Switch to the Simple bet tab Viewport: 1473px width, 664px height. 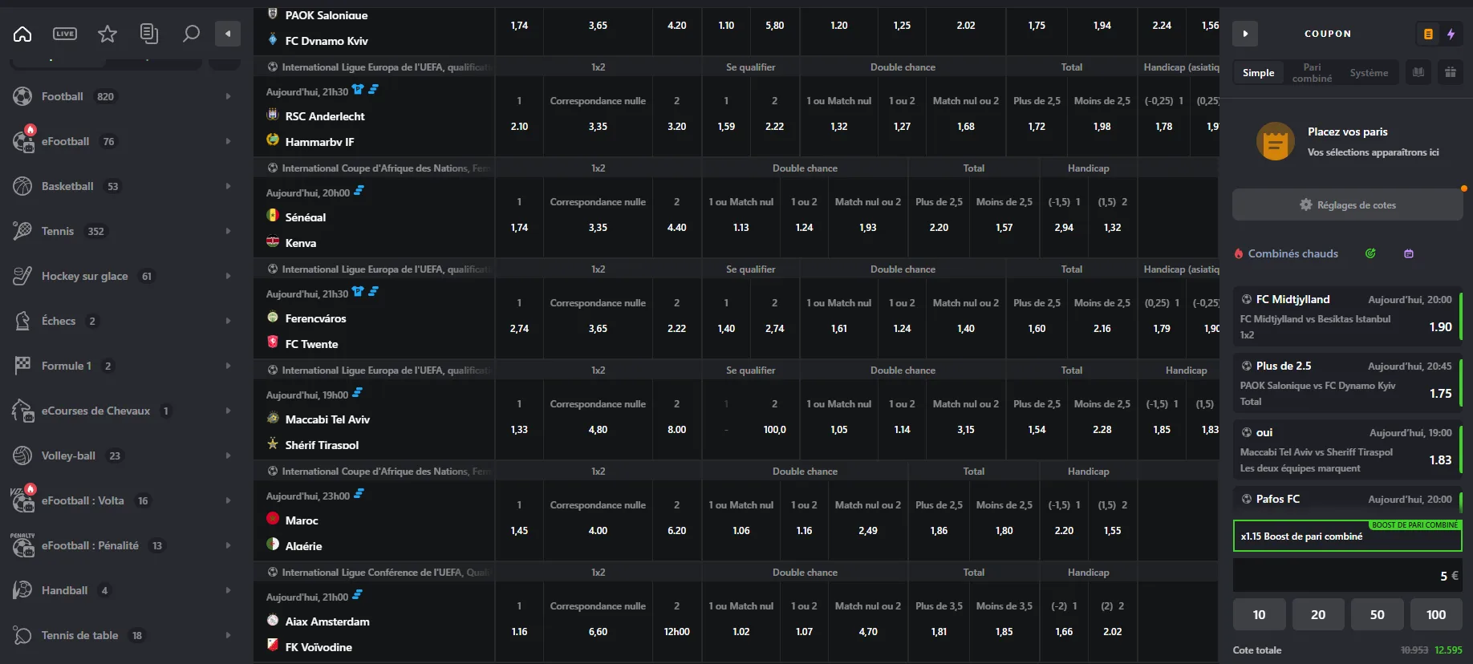point(1258,73)
